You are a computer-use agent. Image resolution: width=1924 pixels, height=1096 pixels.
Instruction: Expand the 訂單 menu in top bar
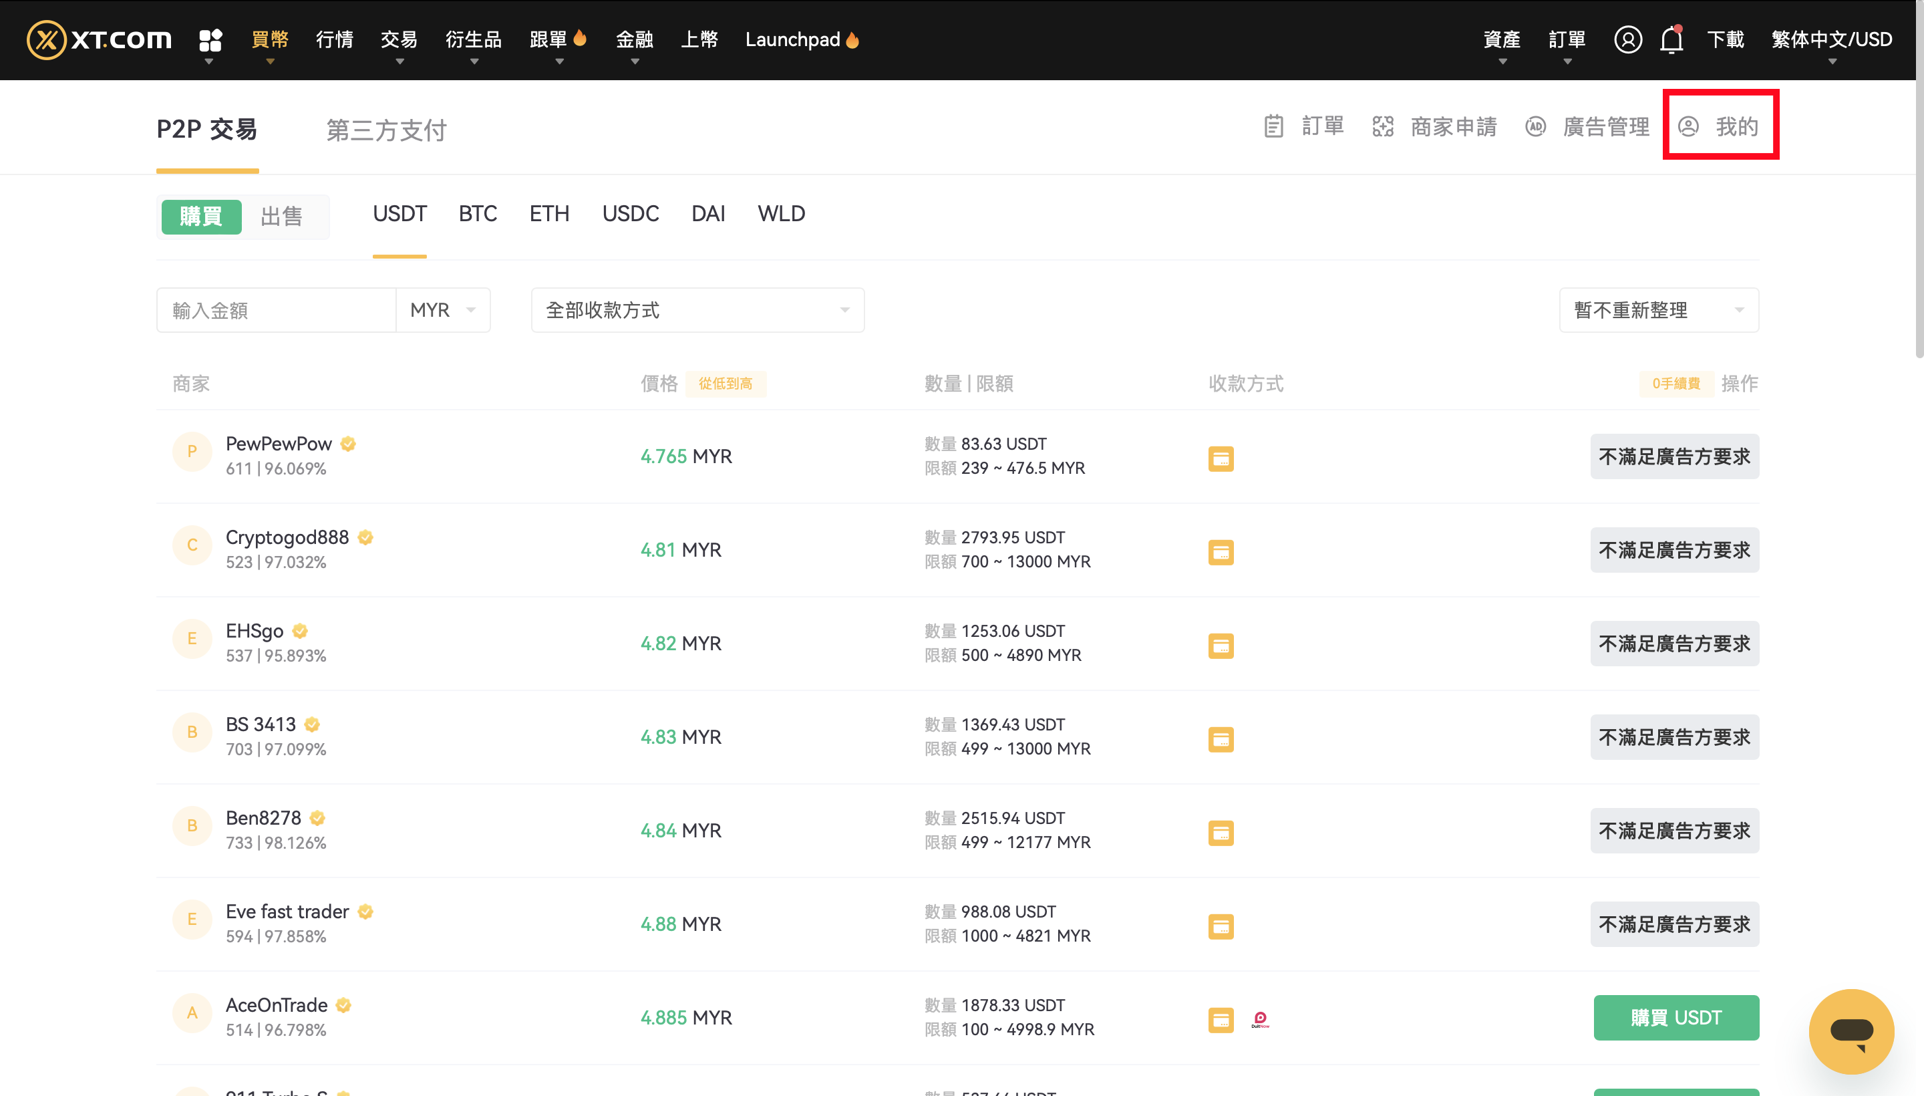[x=1567, y=39]
